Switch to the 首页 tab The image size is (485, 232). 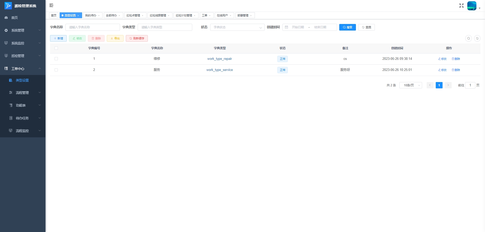(54, 15)
